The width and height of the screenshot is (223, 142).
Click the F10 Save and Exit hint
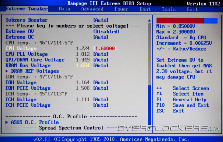(x=183, y=105)
